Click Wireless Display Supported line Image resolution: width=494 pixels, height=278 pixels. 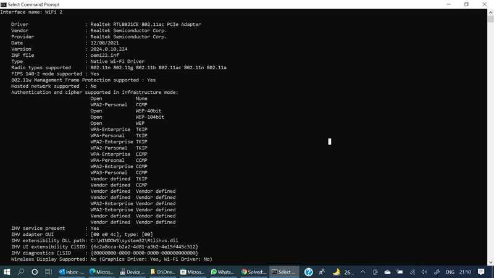pyautogui.click(x=112, y=259)
